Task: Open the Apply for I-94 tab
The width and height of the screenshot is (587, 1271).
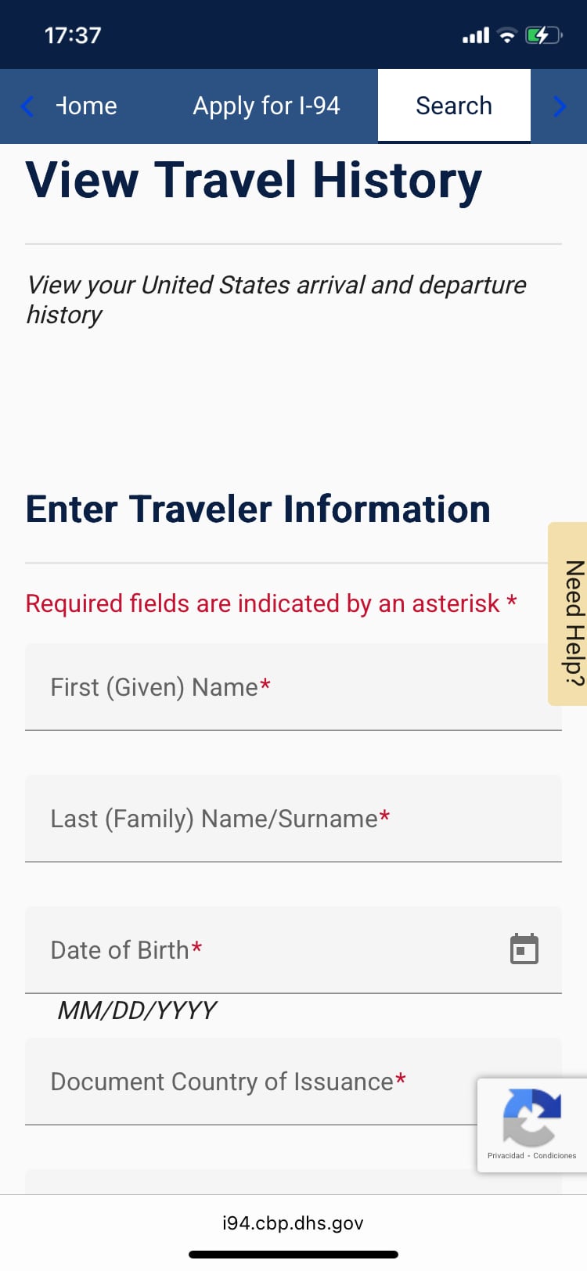Action: tap(266, 106)
